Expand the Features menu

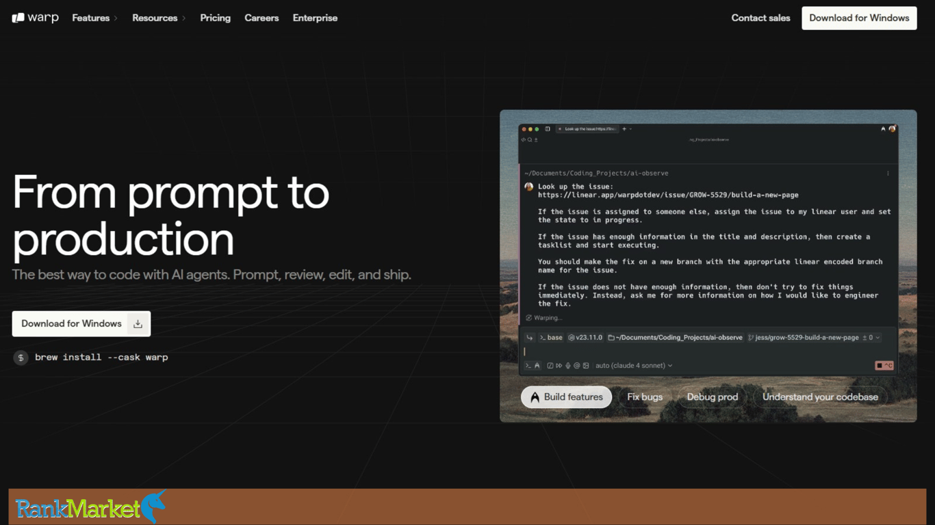(94, 18)
